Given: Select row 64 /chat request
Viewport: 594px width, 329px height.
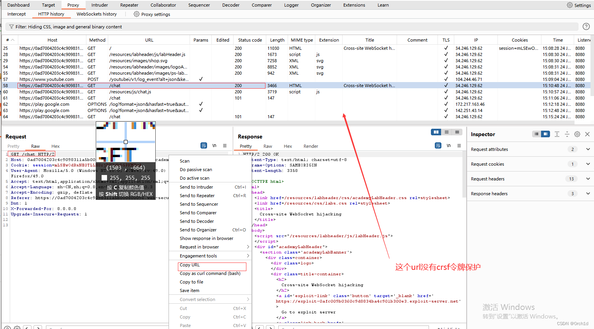Looking at the screenshot, I should click(296, 117).
